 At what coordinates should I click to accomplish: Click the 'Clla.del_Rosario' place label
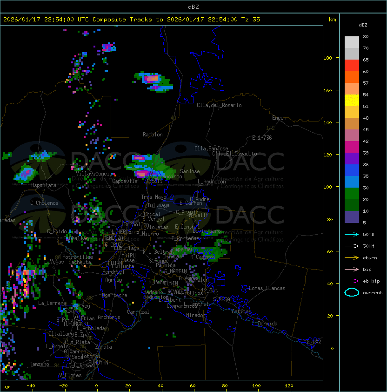219,105
